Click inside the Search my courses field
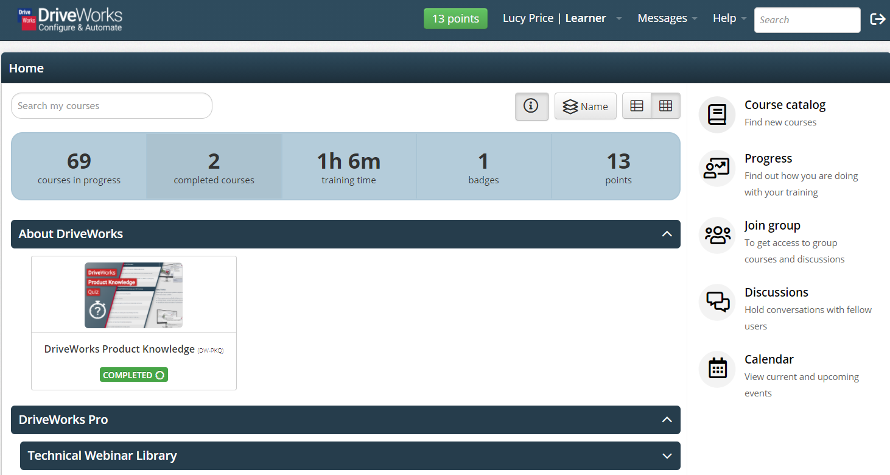Viewport: 890px width, 475px height. tap(111, 105)
